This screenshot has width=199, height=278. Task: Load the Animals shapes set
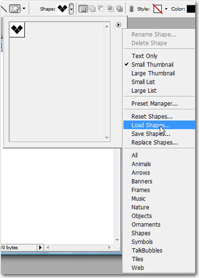point(141,164)
